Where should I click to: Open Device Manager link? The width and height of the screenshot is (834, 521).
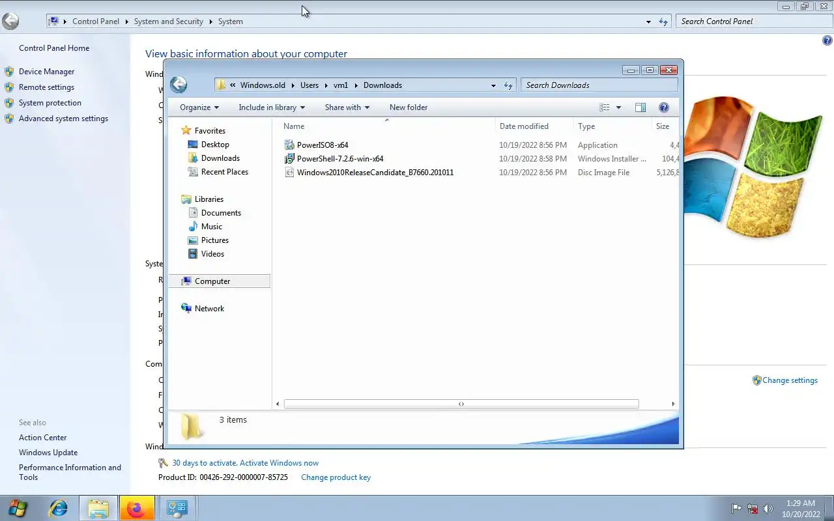click(x=46, y=72)
